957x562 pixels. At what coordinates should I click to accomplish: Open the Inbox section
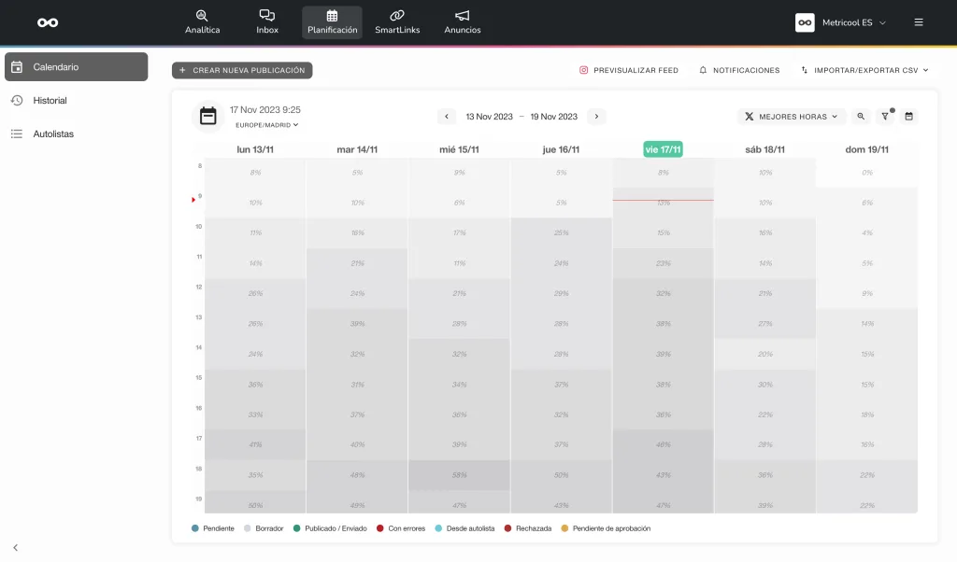(x=267, y=21)
